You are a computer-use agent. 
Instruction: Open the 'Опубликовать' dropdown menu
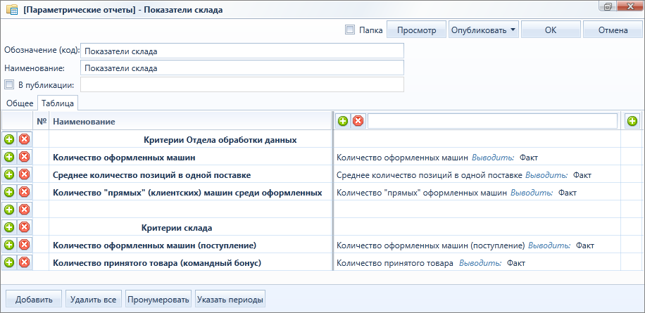[x=483, y=30]
